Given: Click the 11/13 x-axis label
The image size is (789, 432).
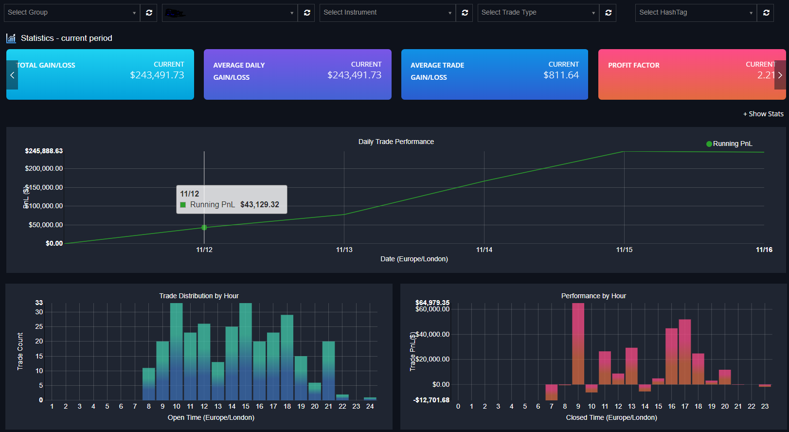Looking at the screenshot, I should click(344, 250).
